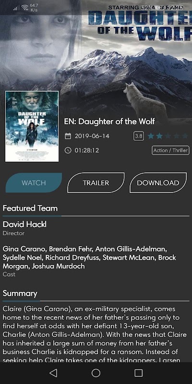This screenshot has width=192, height=384.
Task: Tap the movie title EN: Daughter of the Wolf
Action: click(x=109, y=121)
